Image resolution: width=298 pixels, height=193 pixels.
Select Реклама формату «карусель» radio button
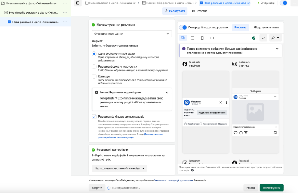coord(94,67)
